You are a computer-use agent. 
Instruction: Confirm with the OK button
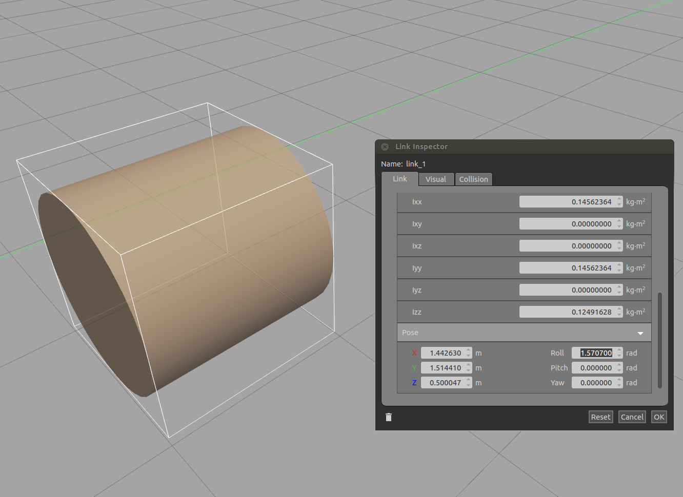(x=659, y=417)
